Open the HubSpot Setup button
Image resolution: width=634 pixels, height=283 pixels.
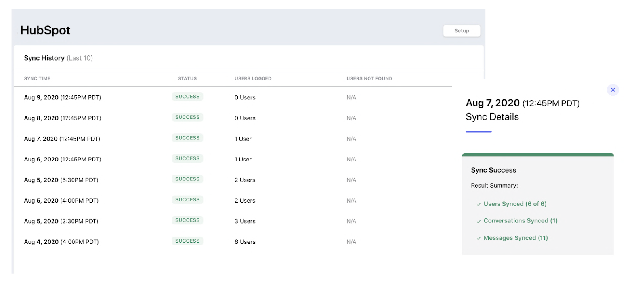click(462, 31)
